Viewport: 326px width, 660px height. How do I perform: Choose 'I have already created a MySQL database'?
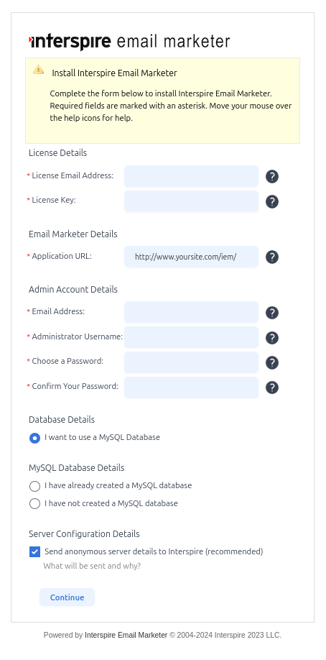coord(34,486)
